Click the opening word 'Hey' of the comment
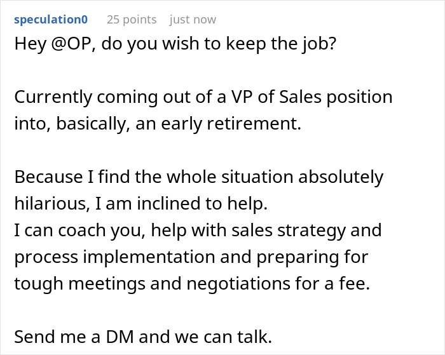 [27, 46]
